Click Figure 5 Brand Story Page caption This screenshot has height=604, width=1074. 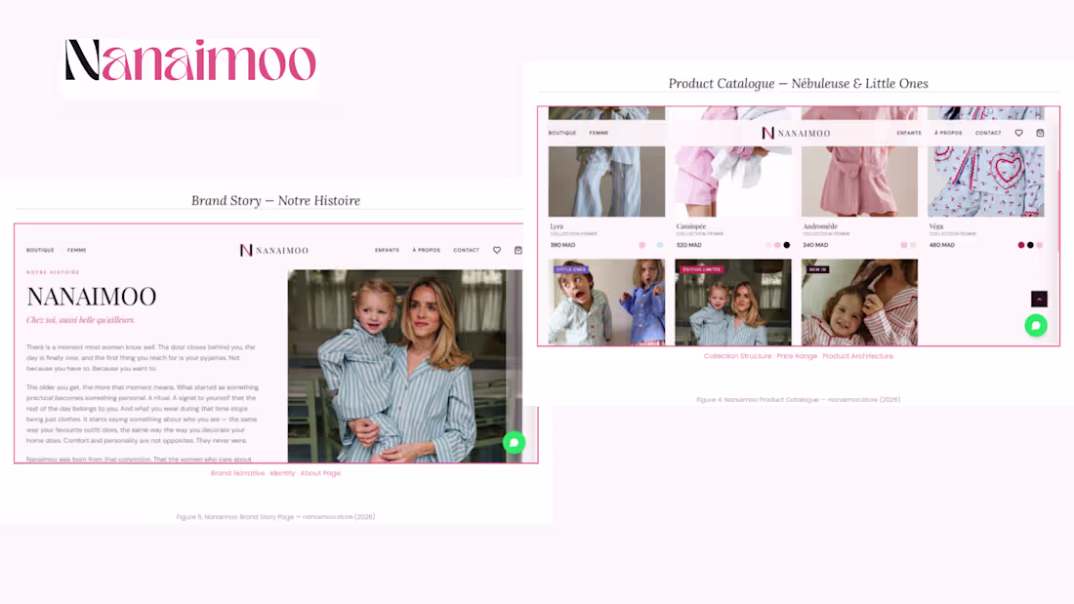[275, 517]
